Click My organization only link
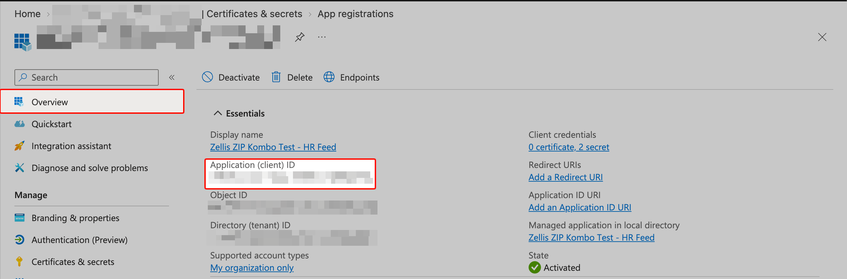Viewport: 847px width, 279px height. (x=252, y=268)
